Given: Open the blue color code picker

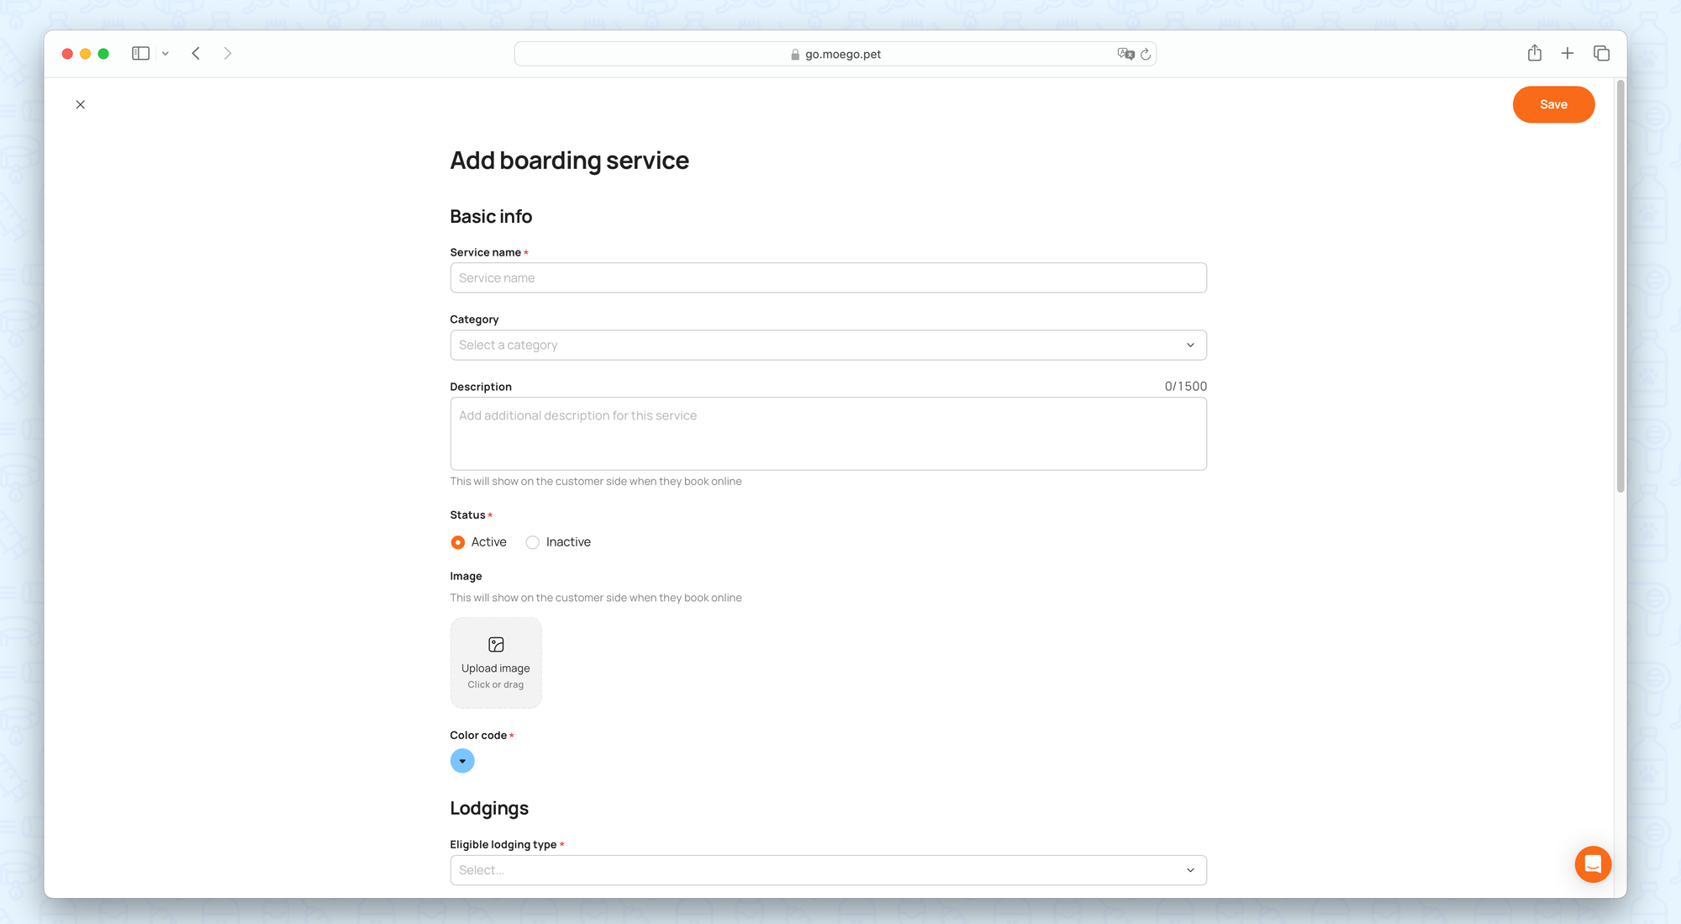Looking at the screenshot, I should [462, 761].
